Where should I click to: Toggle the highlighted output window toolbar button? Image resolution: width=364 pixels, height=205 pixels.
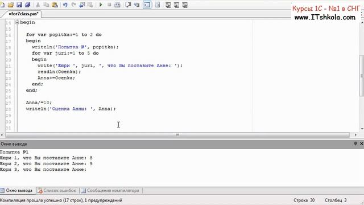147,5
